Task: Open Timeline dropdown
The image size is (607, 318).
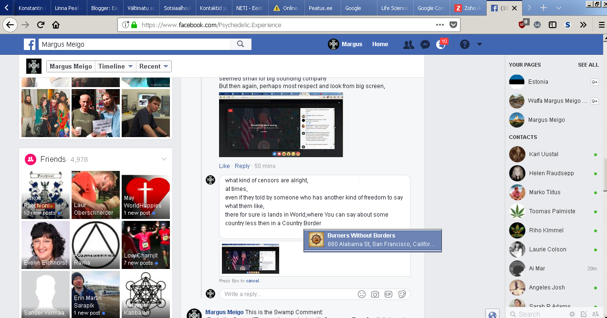Action: (115, 66)
